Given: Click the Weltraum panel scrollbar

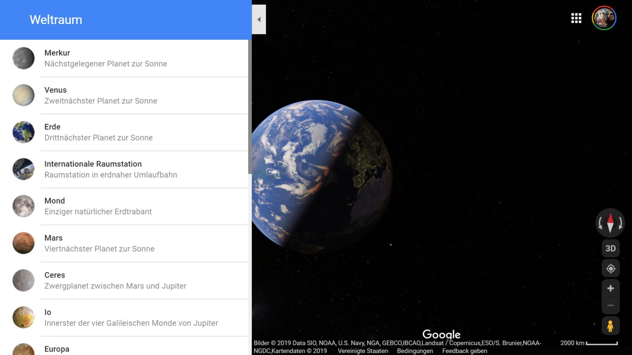Looking at the screenshot, I should (250, 107).
